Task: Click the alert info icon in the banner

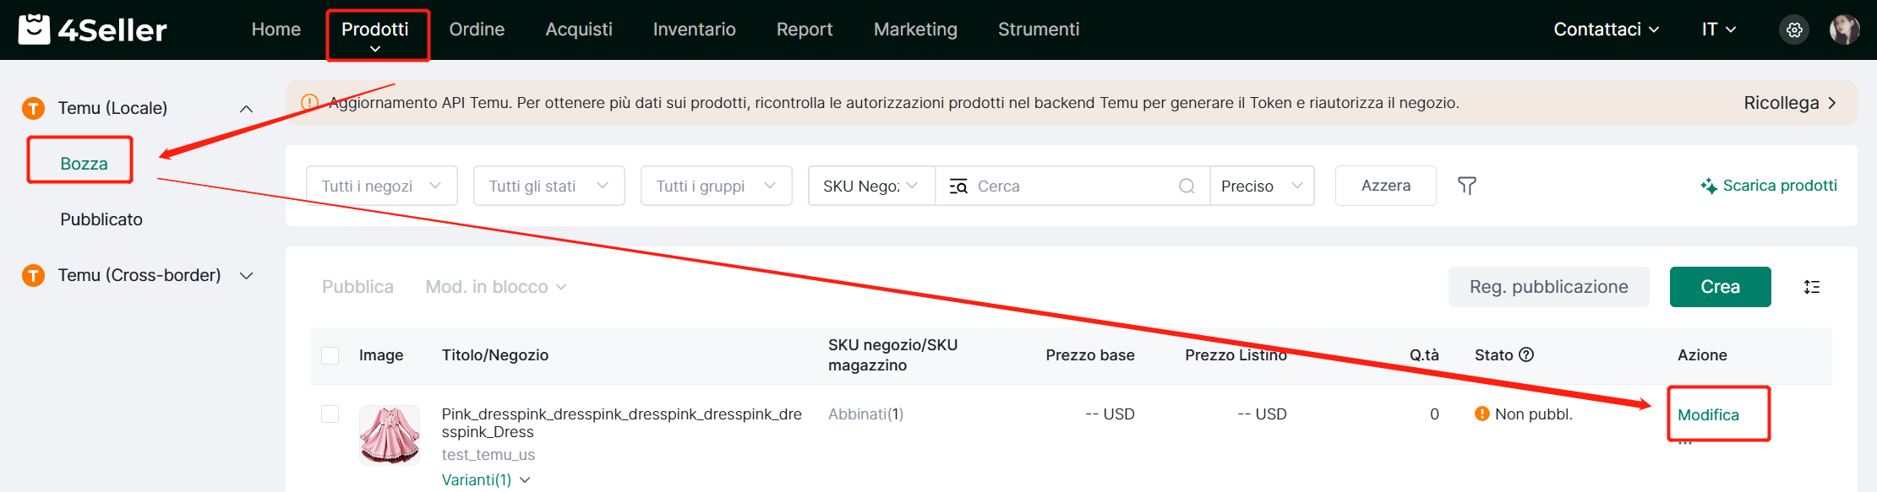Action: point(310,103)
